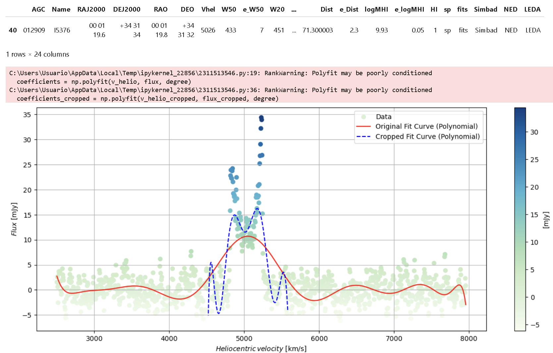This screenshot has width=553, height=353.
Task: Click the Dist column header
Action: pyautogui.click(x=326, y=9)
